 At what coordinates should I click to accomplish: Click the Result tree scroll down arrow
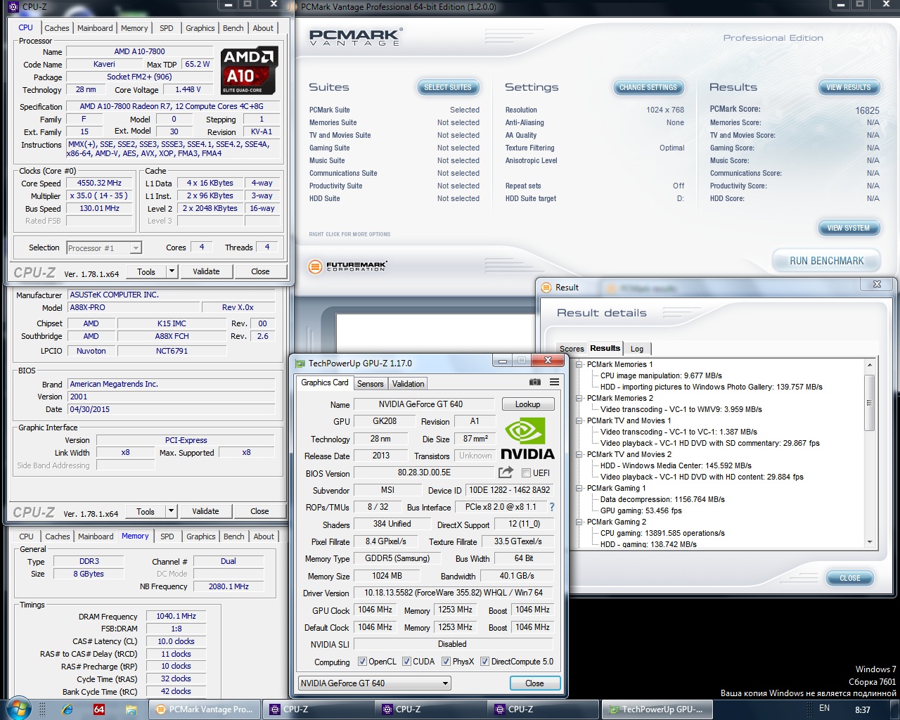tap(870, 542)
